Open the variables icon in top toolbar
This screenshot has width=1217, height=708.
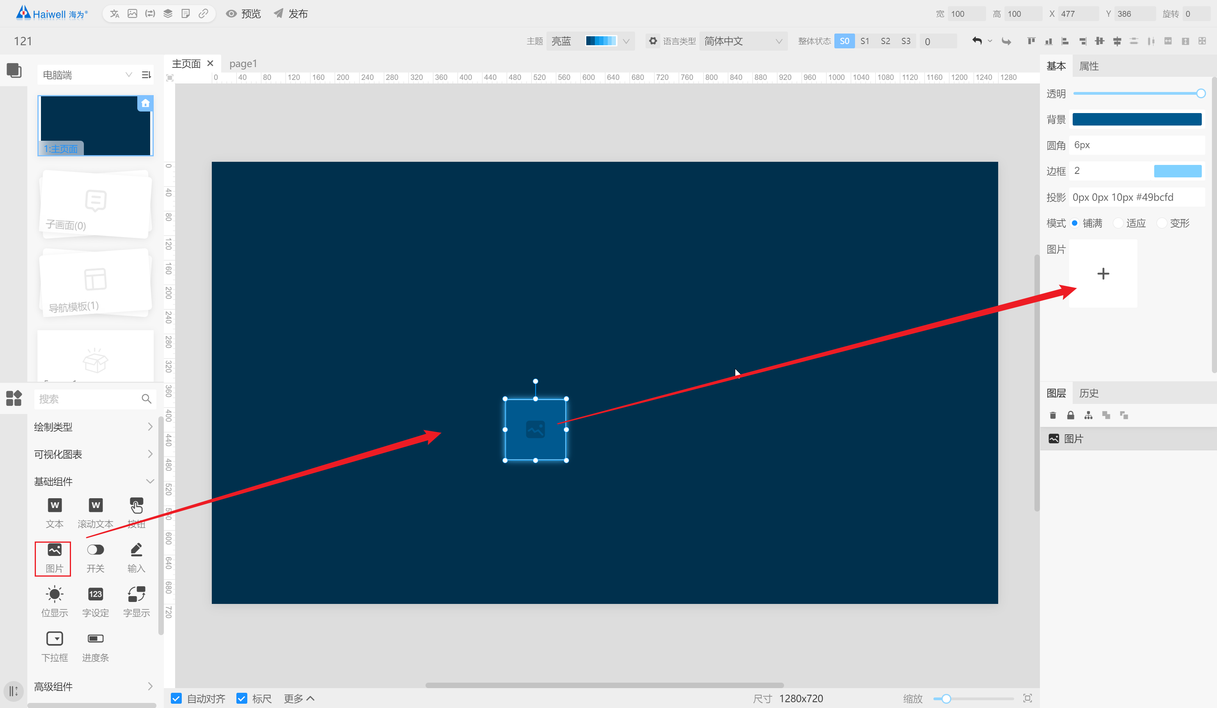[150, 14]
